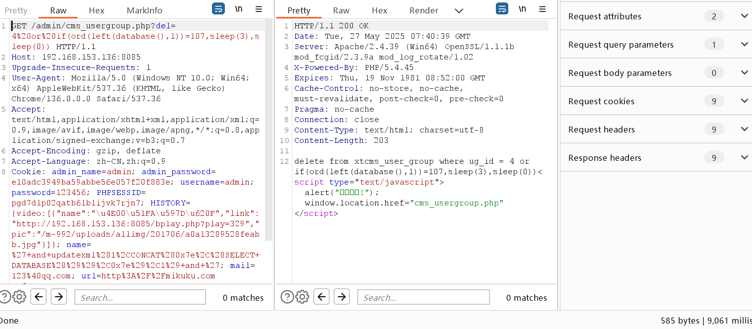Screen dimensions: 752x329
Task: Open response search settings gear
Action: pos(302,297)
